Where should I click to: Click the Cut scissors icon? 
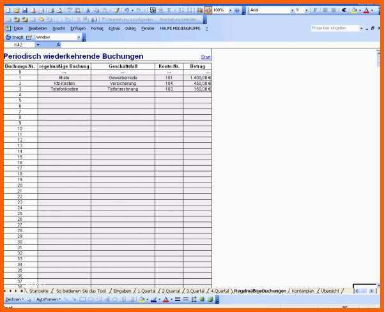pyautogui.click(x=88, y=10)
